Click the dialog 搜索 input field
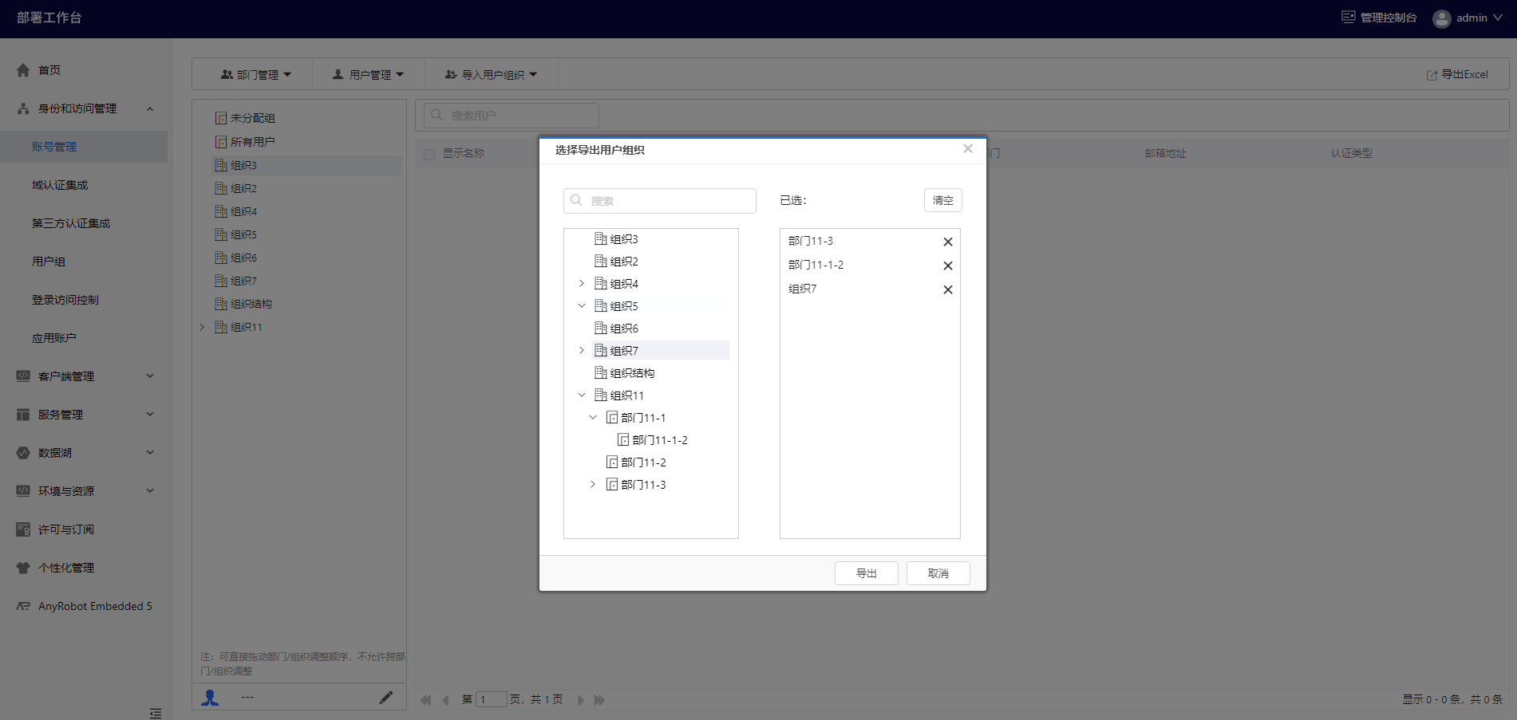This screenshot has width=1517, height=720. pos(660,201)
